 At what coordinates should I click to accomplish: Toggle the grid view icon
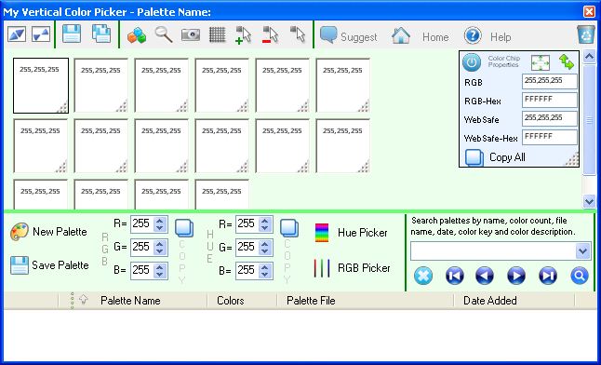point(217,35)
